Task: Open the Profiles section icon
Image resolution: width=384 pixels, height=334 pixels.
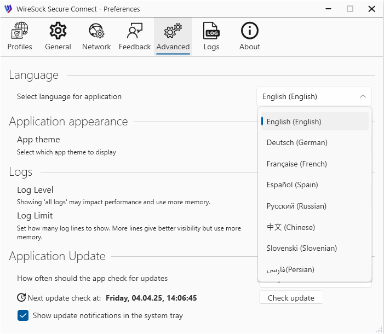Action: [20, 30]
